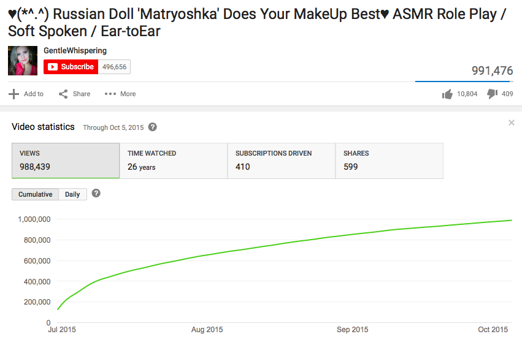
Task: Click the Video statistics heading
Action: (x=43, y=127)
